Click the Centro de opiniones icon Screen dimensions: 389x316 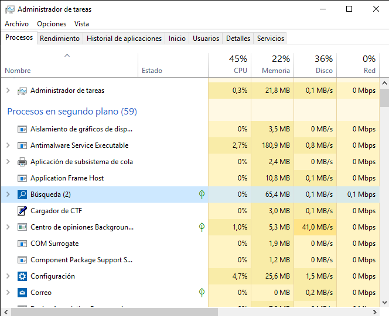click(x=22, y=227)
